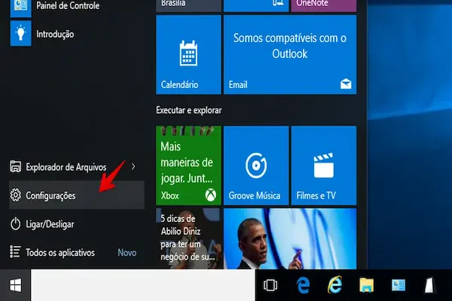Screen dimensions: 452x301
Task: Open the news tile about Abilio Diniz
Action: (x=188, y=238)
